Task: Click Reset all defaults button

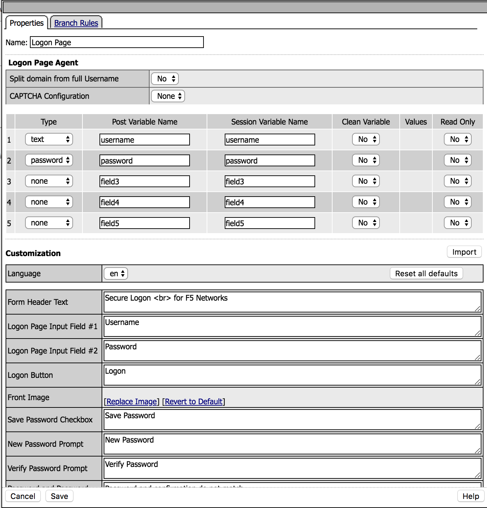Action: tap(426, 273)
